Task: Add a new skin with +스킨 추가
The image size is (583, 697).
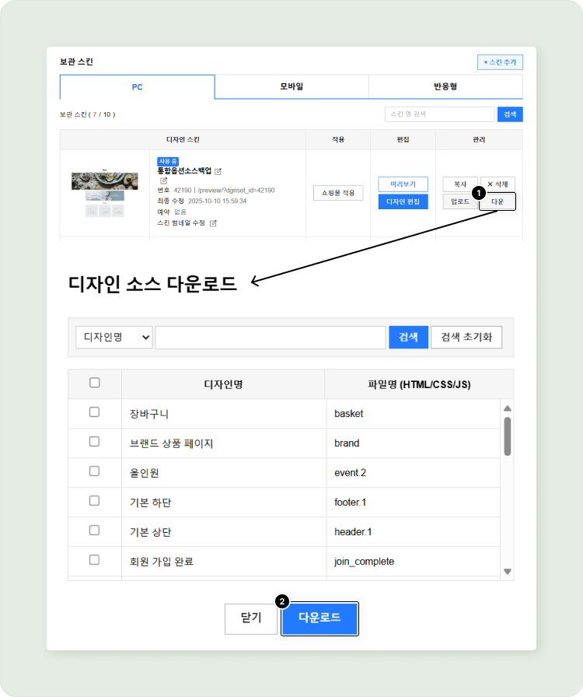Action: point(500,62)
